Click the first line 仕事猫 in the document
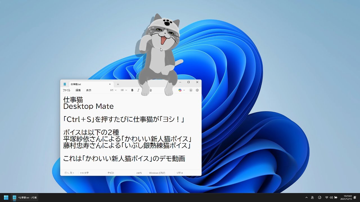This screenshot has width=360, height=202. click(x=73, y=100)
